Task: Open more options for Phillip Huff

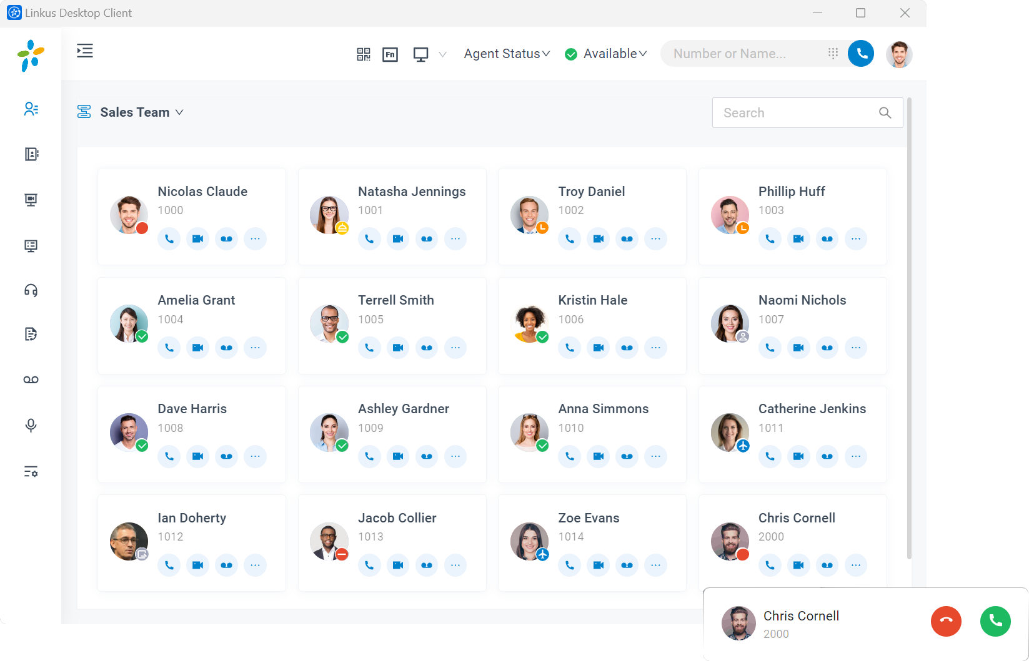Action: pyautogui.click(x=855, y=238)
